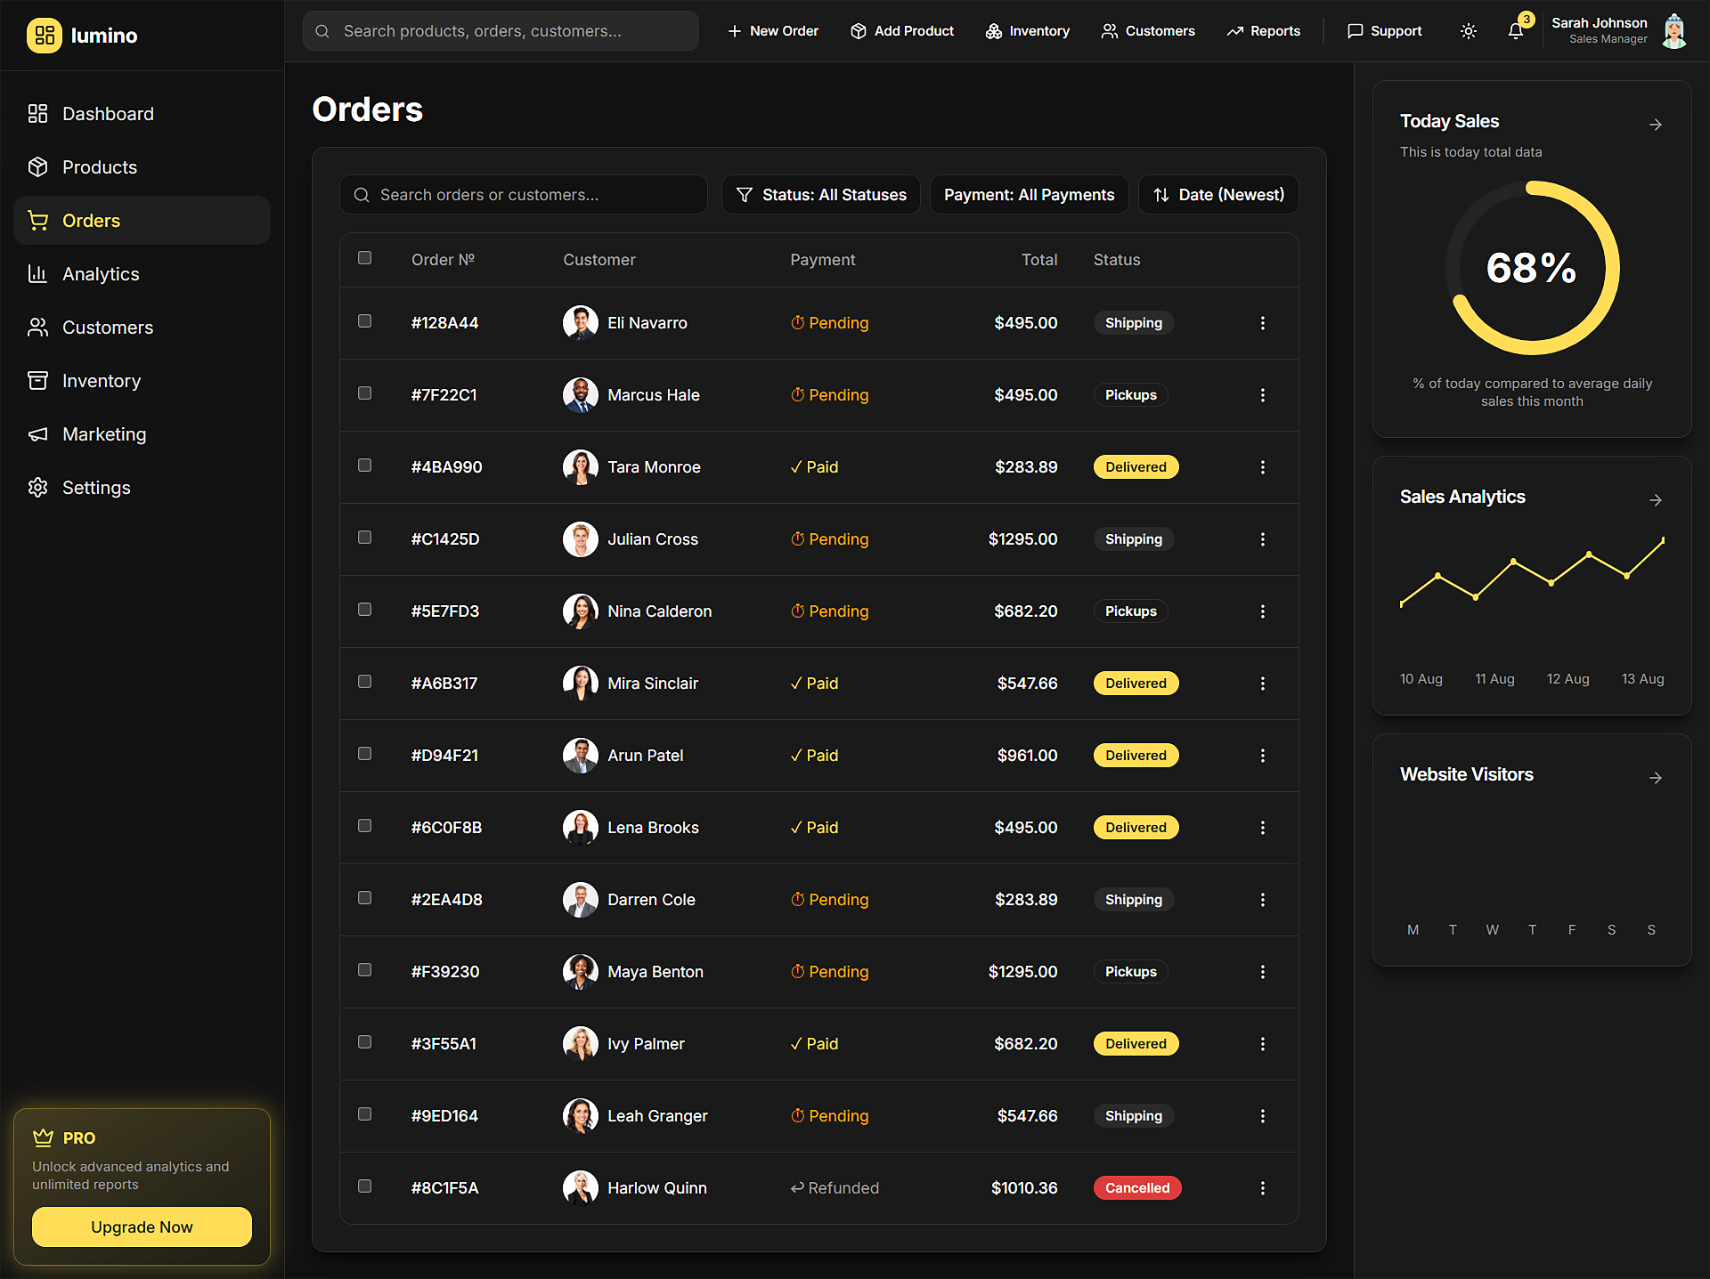The image size is (1710, 1279).
Task: Open Today Sales arrow icon
Action: [1655, 125]
